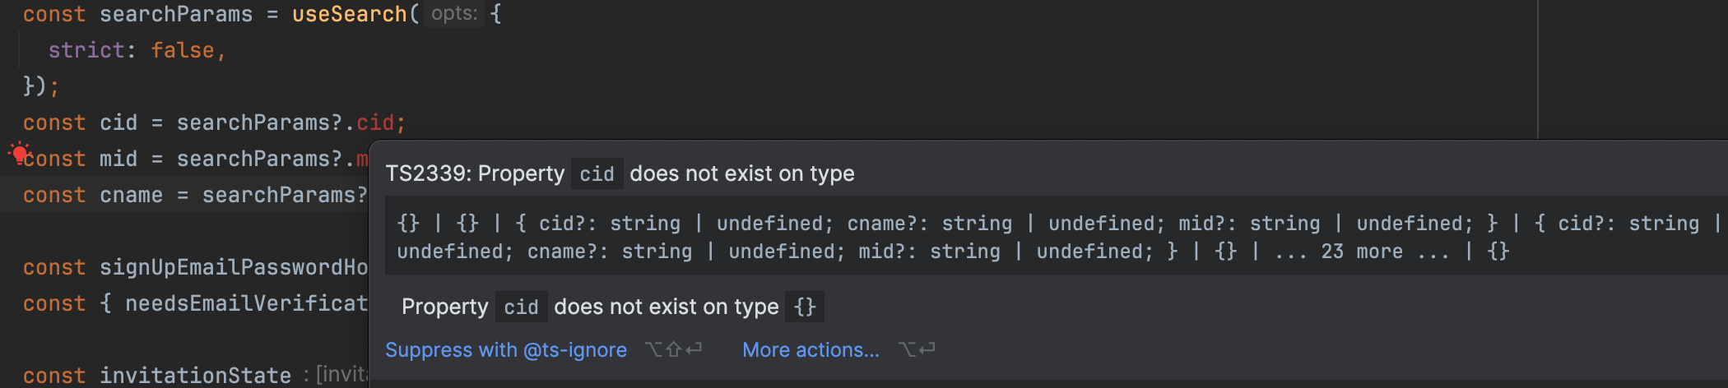Click the red error lightbulb icon
Image resolution: width=1728 pixels, height=388 pixels.
click(19, 153)
